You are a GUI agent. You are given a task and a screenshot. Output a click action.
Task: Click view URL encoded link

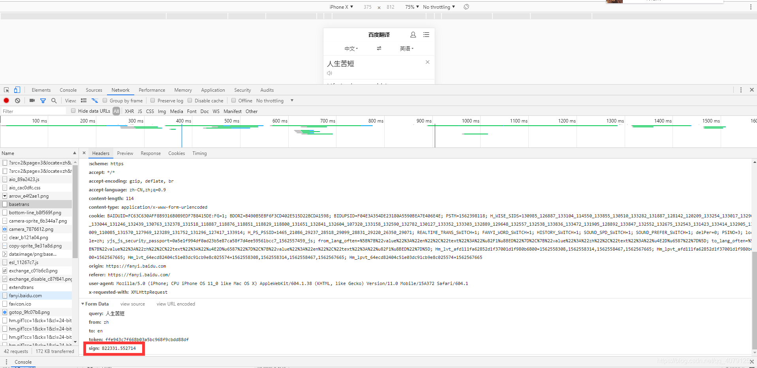[176, 304]
